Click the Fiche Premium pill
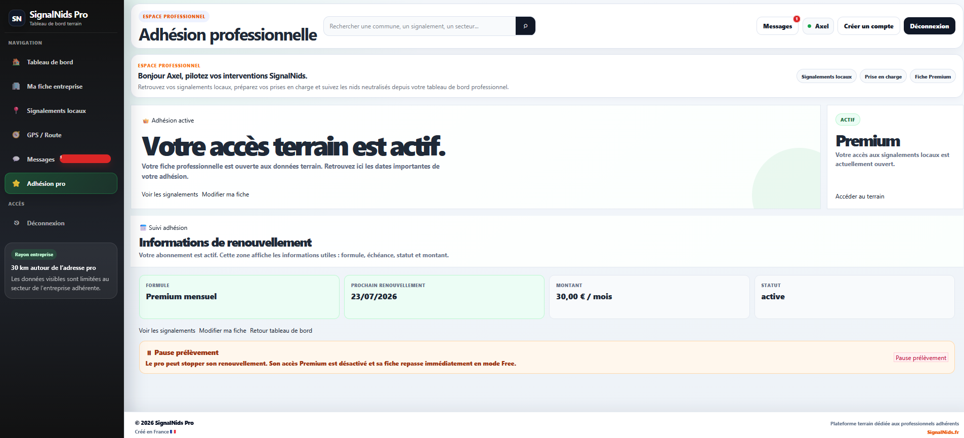964x438 pixels. point(933,76)
